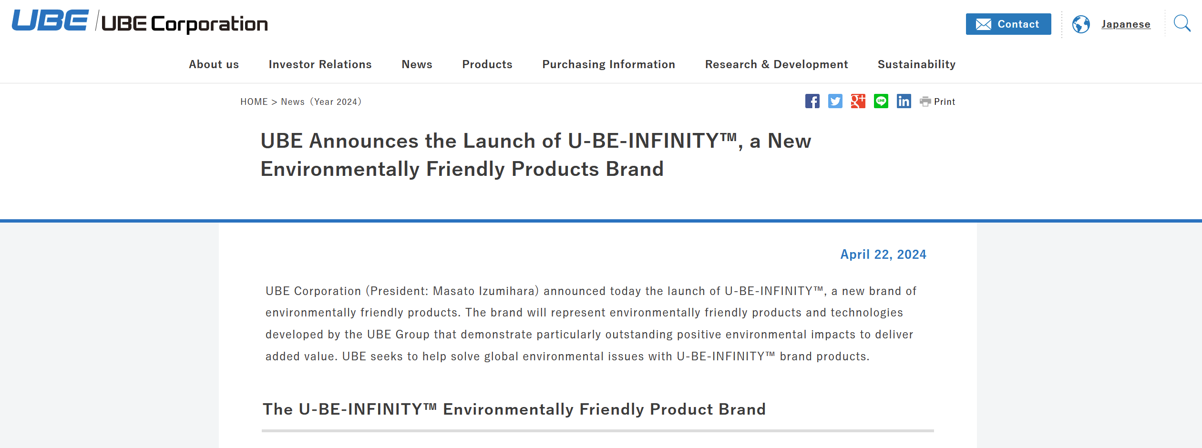The image size is (1202, 448).
Task: Open the Investor Relations menu
Action: point(320,64)
